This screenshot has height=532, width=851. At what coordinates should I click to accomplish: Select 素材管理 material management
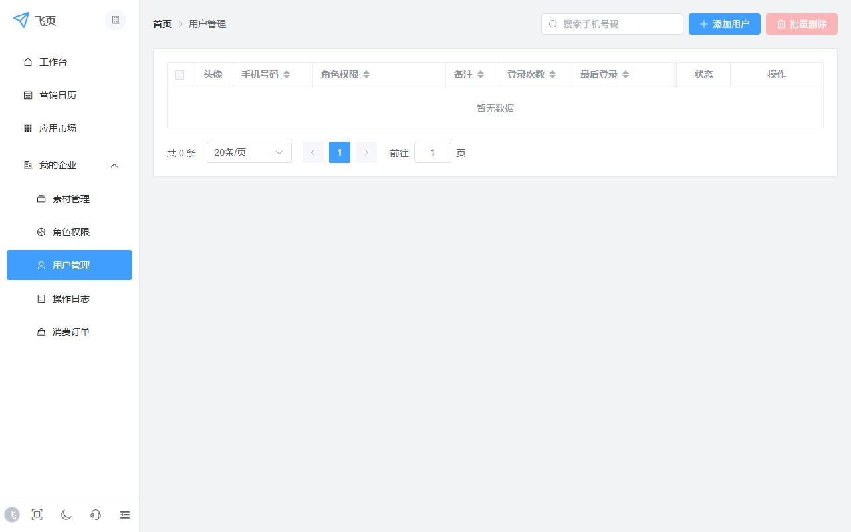pyautogui.click(x=71, y=198)
